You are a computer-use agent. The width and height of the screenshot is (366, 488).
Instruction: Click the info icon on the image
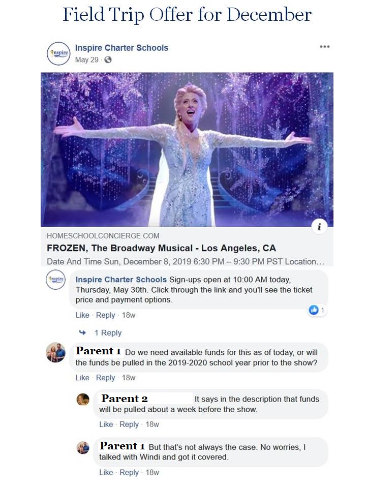(x=319, y=227)
